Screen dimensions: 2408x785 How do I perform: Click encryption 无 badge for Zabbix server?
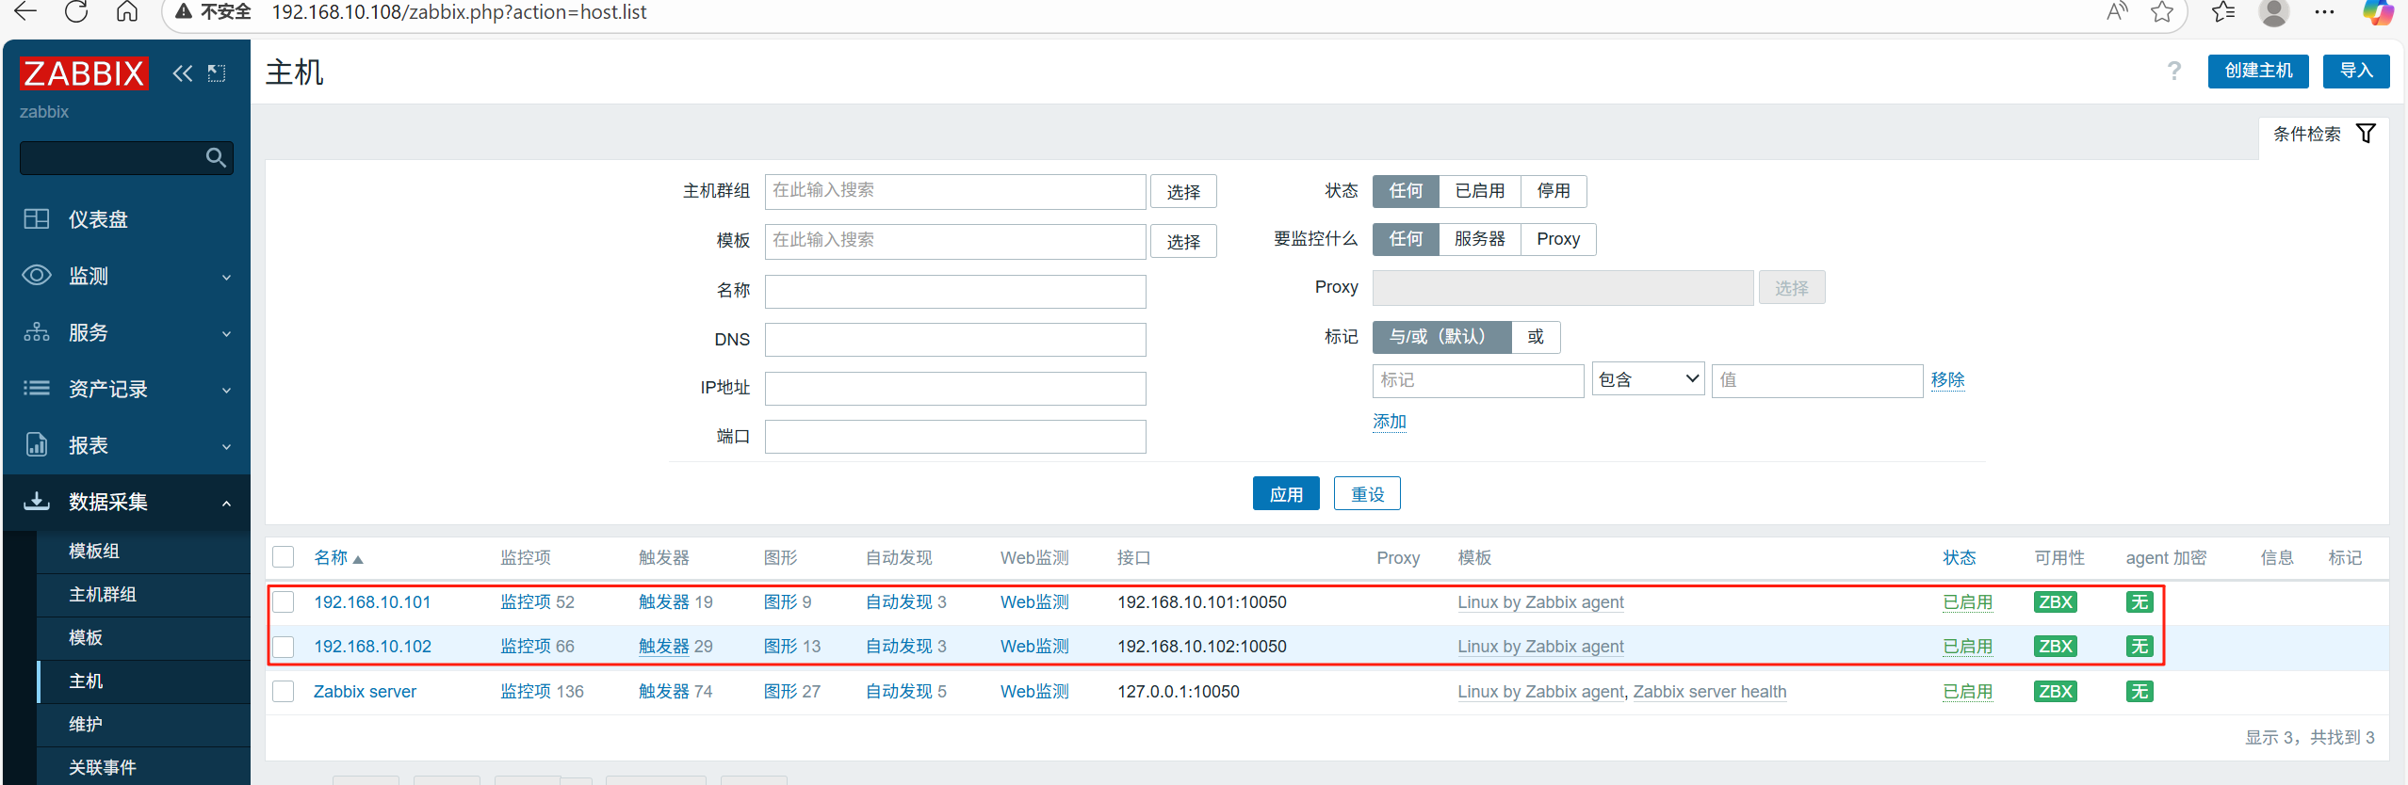[2139, 692]
